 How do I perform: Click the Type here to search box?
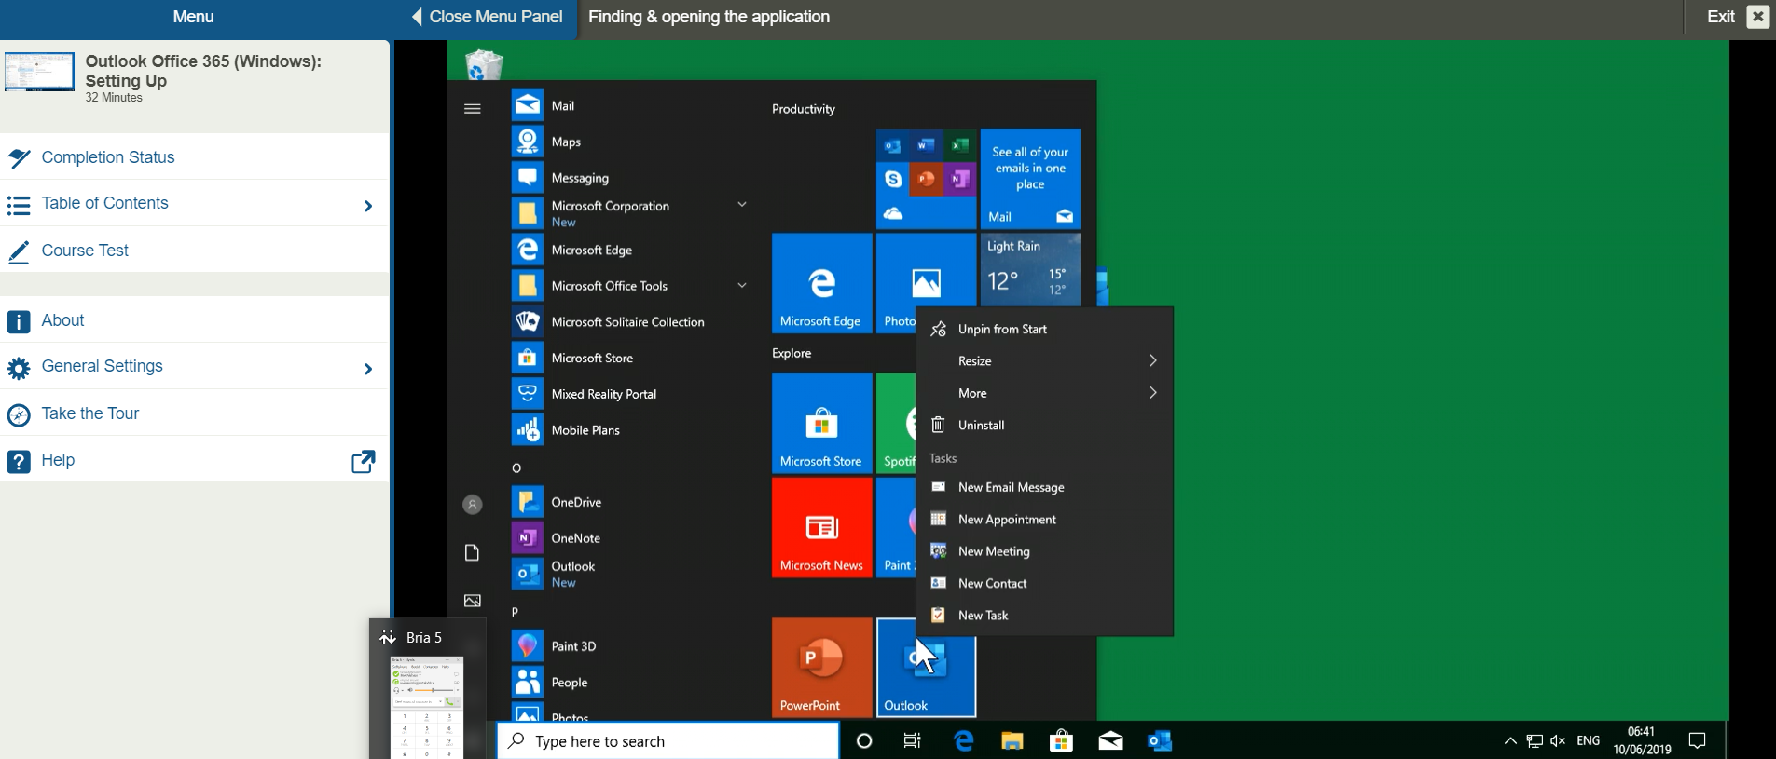pos(668,741)
